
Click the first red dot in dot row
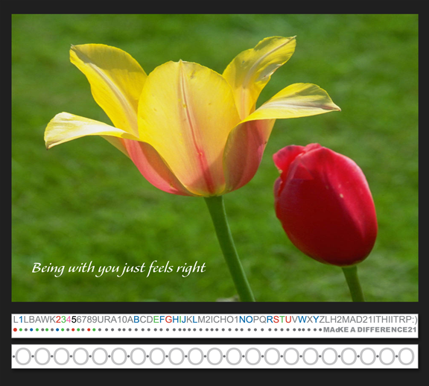[x=15, y=329]
